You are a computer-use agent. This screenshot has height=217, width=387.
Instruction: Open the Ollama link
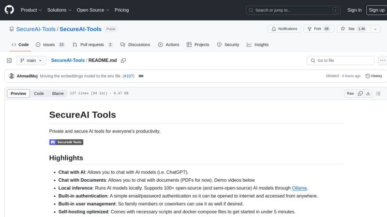point(299,188)
